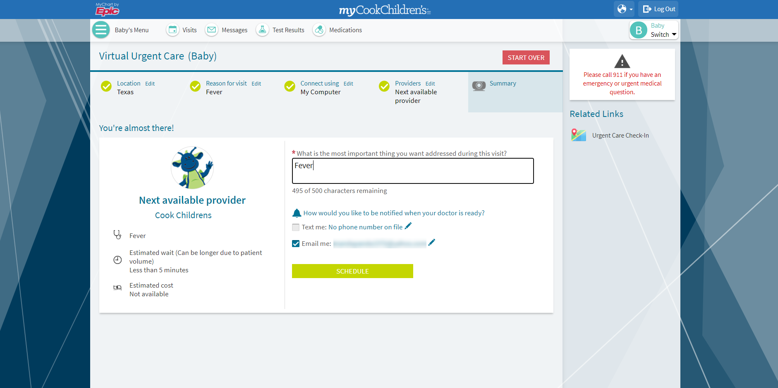The image size is (778, 388).
Task: Expand the globe language dropdown
Action: point(624,9)
